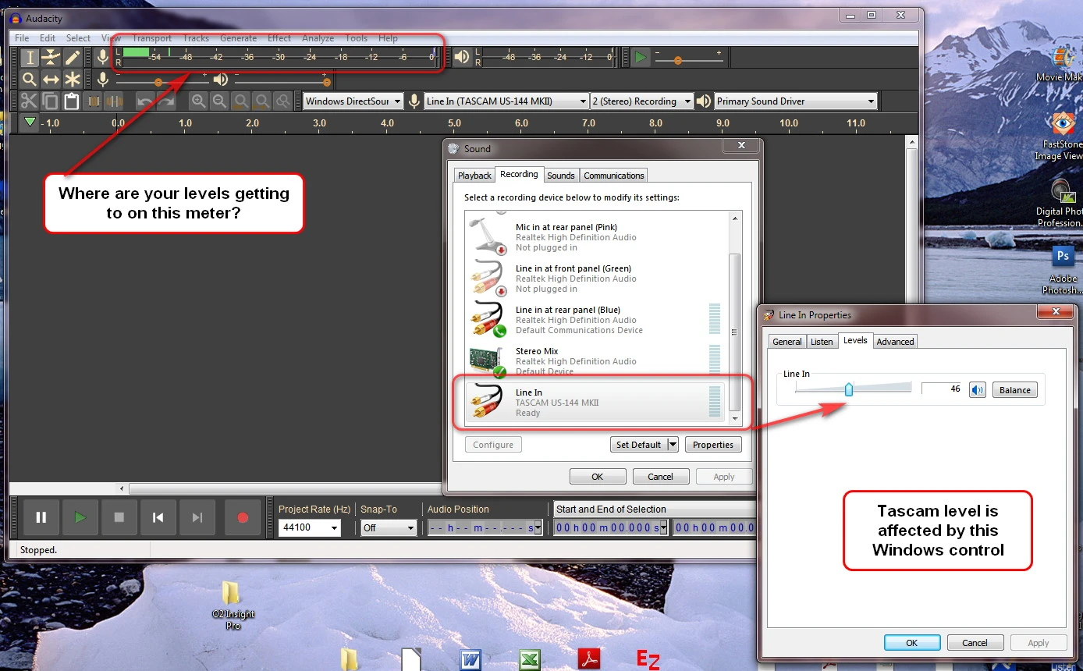Click the Line In level slider handle
Screen dimensions: 1083x671
(849, 389)
